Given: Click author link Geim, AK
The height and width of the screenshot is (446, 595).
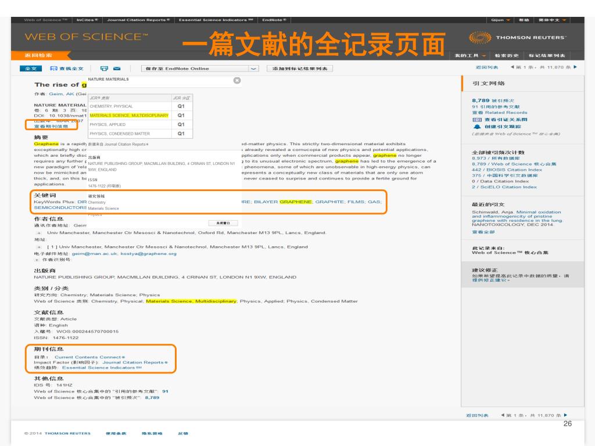Looking at the screenshot, I should coord(62,94).
